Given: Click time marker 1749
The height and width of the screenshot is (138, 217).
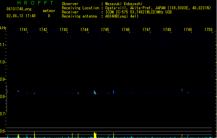Looking at the screenshot, I should coord(188,30).
